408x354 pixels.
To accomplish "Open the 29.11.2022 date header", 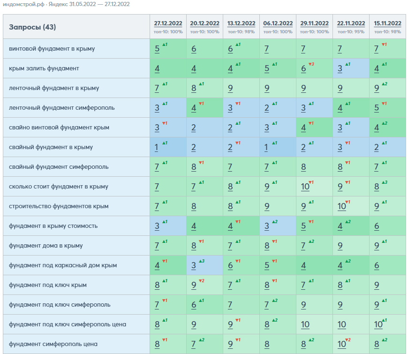I will pos(314,23).
